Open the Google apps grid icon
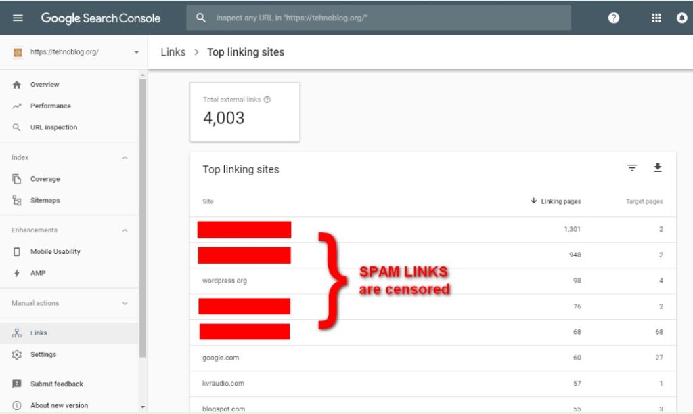 coord(656,18)
